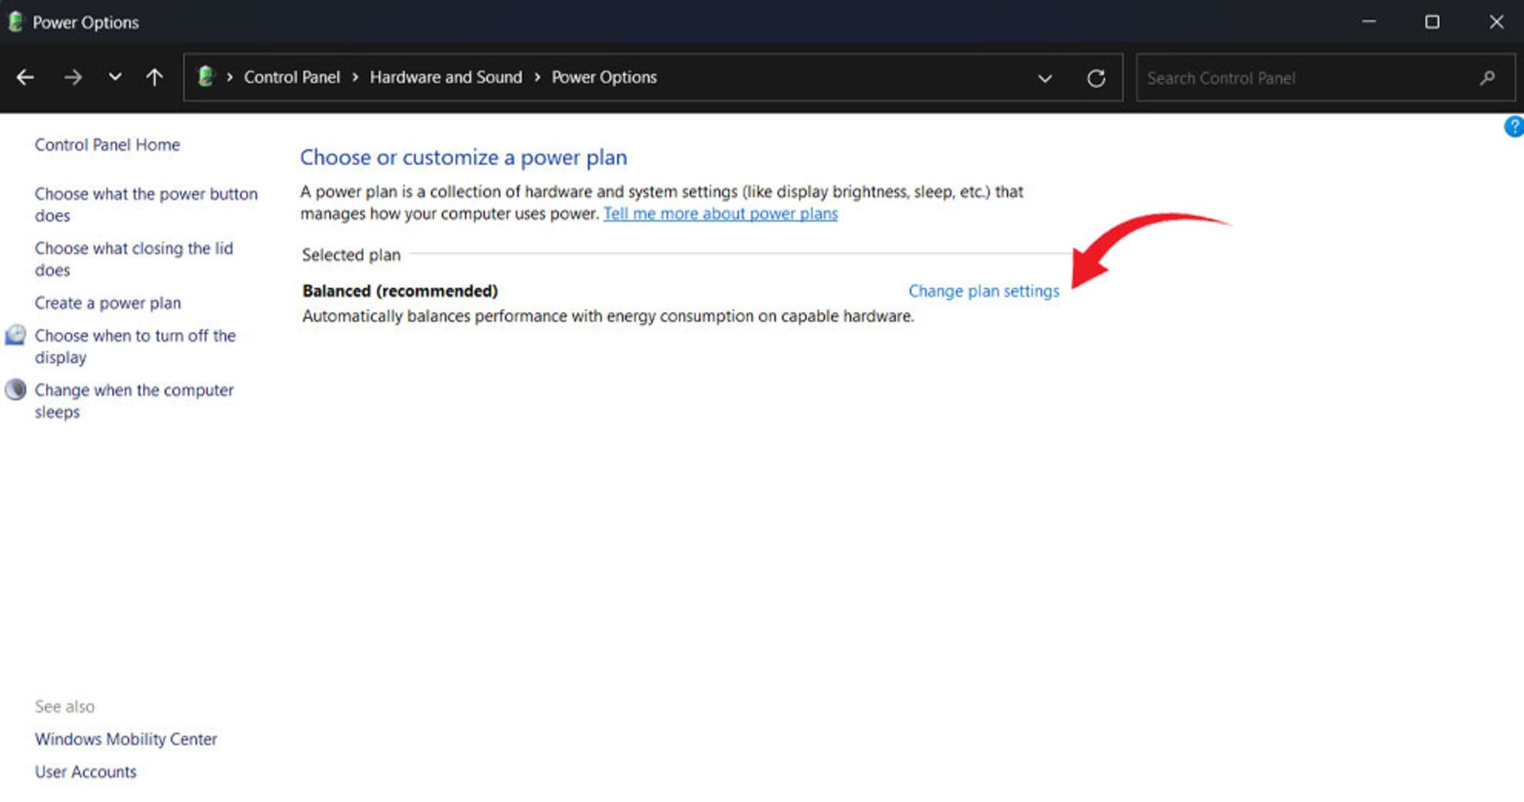Click the moon icon beside computer sleeps
This screenshot has width=1524, height=802.
pyautogui.click(x=15, y=389)
